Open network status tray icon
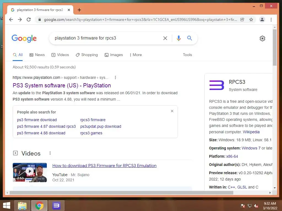The width and height of the screenshot is (282, 211). (x=250, y=206)
